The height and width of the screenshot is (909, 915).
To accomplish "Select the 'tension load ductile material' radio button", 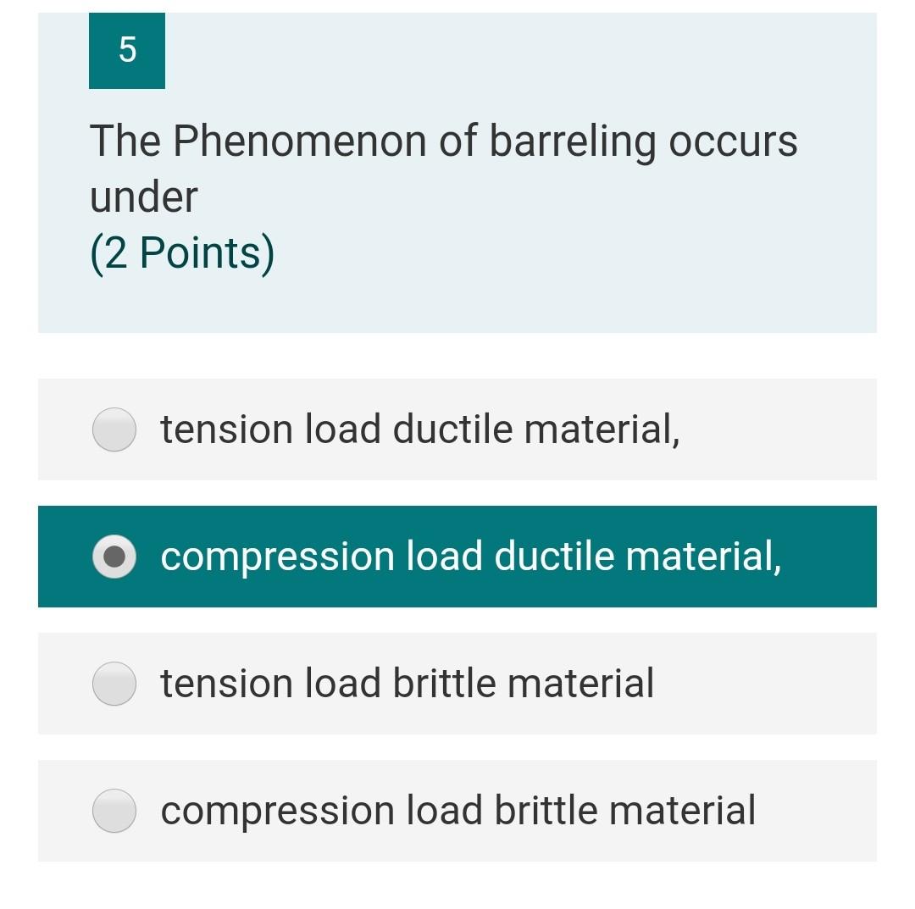I will (114, 430).
